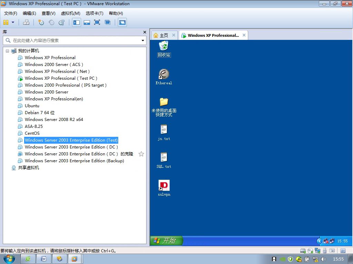This screenshot has height=264, width=353.
Task: Click the VMware status bar USB device icon
Action: (325, 251)
